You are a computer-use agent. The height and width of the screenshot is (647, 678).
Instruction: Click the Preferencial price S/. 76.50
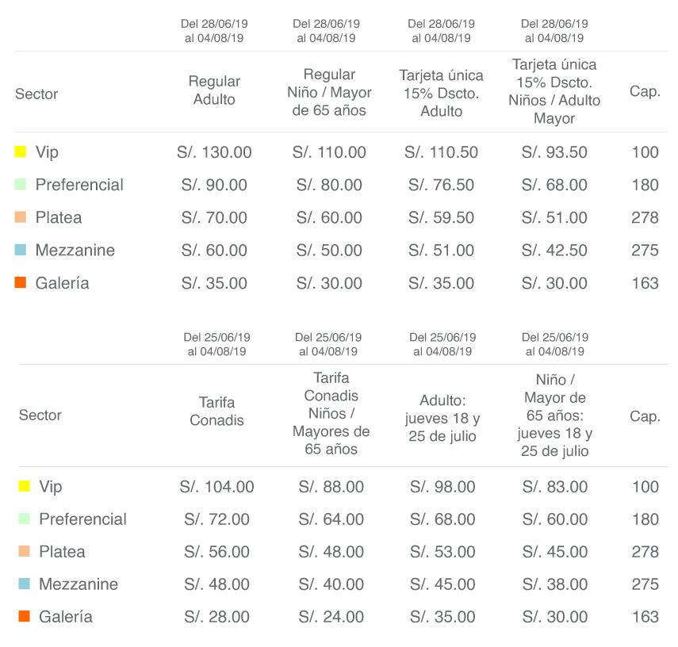tap(441, 185)
